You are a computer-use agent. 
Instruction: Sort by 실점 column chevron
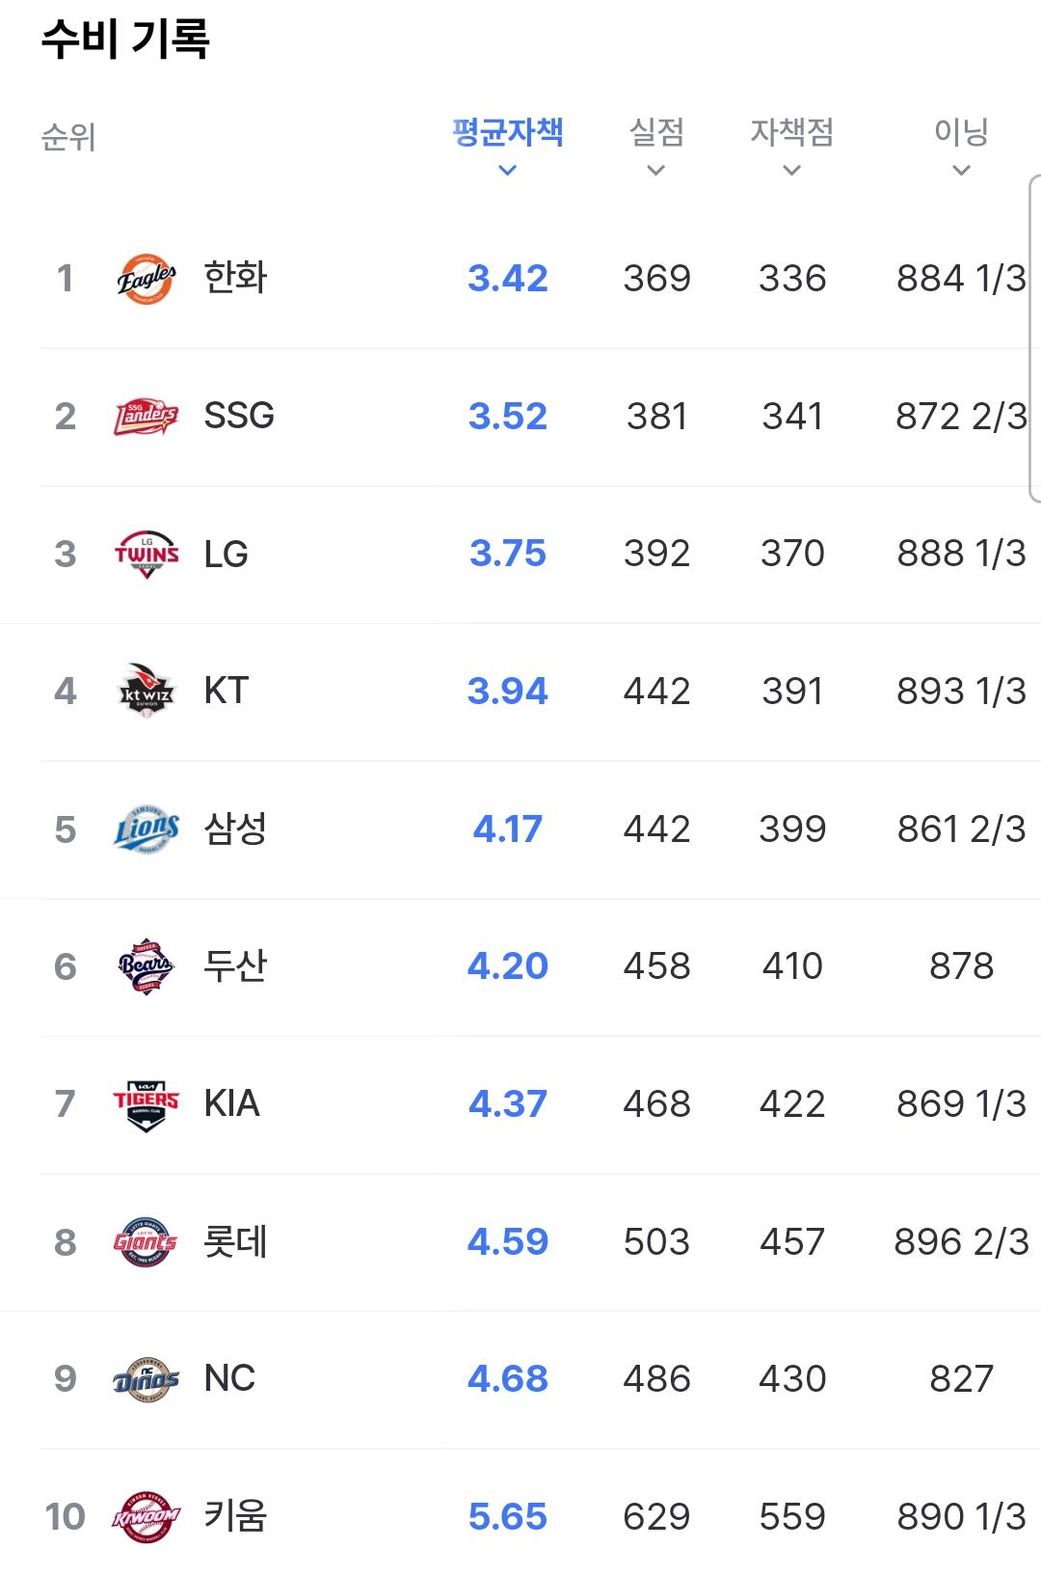point(656,171)
